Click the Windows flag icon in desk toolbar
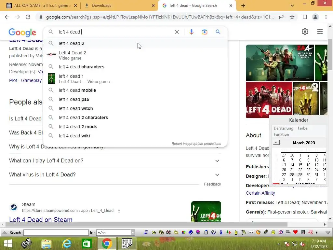Image resolution: width=333 pixels, height=250 pixels. (x=183, y=232)
